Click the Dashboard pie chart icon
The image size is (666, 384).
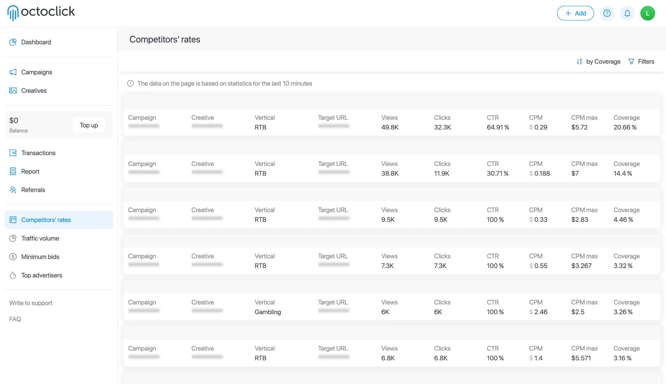point(13,42)
